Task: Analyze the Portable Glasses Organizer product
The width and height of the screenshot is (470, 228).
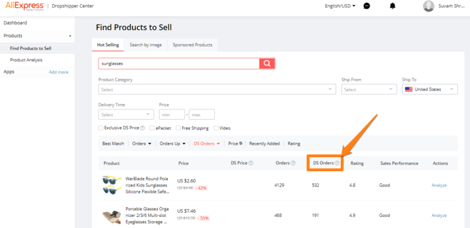Action: pyautogui.click(x=439, y=215)
